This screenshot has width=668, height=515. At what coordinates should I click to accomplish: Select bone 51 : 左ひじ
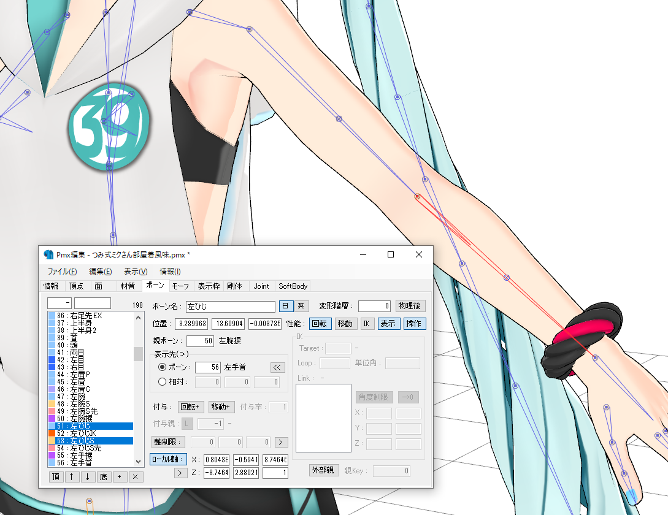coord(90,426)
